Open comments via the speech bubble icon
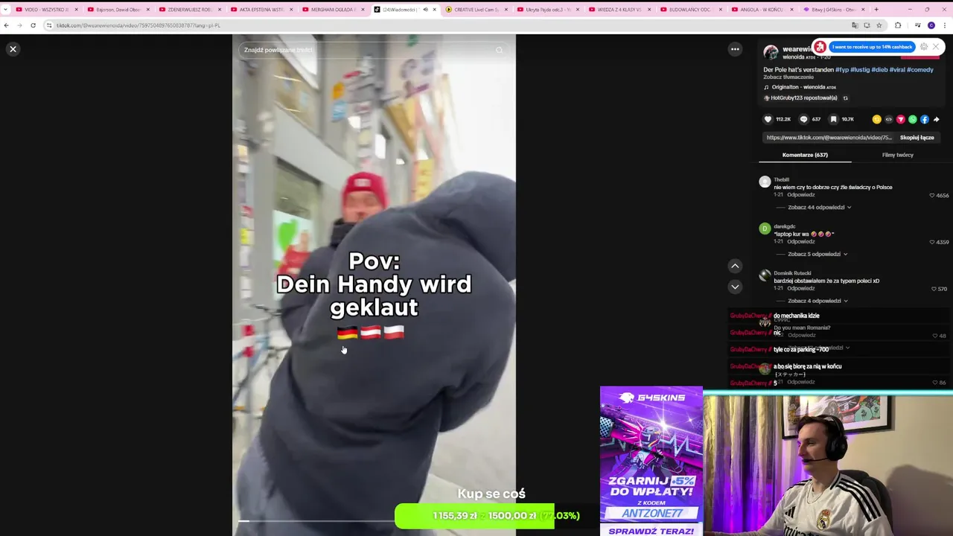Screen dimensions: 953x536 point(803,119)
